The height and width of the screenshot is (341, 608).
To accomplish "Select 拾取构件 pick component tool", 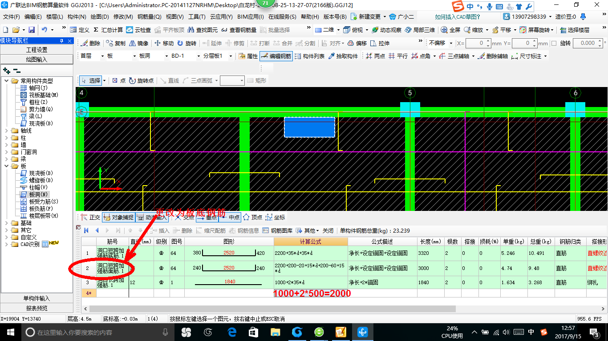I will (x=343, y=56).
